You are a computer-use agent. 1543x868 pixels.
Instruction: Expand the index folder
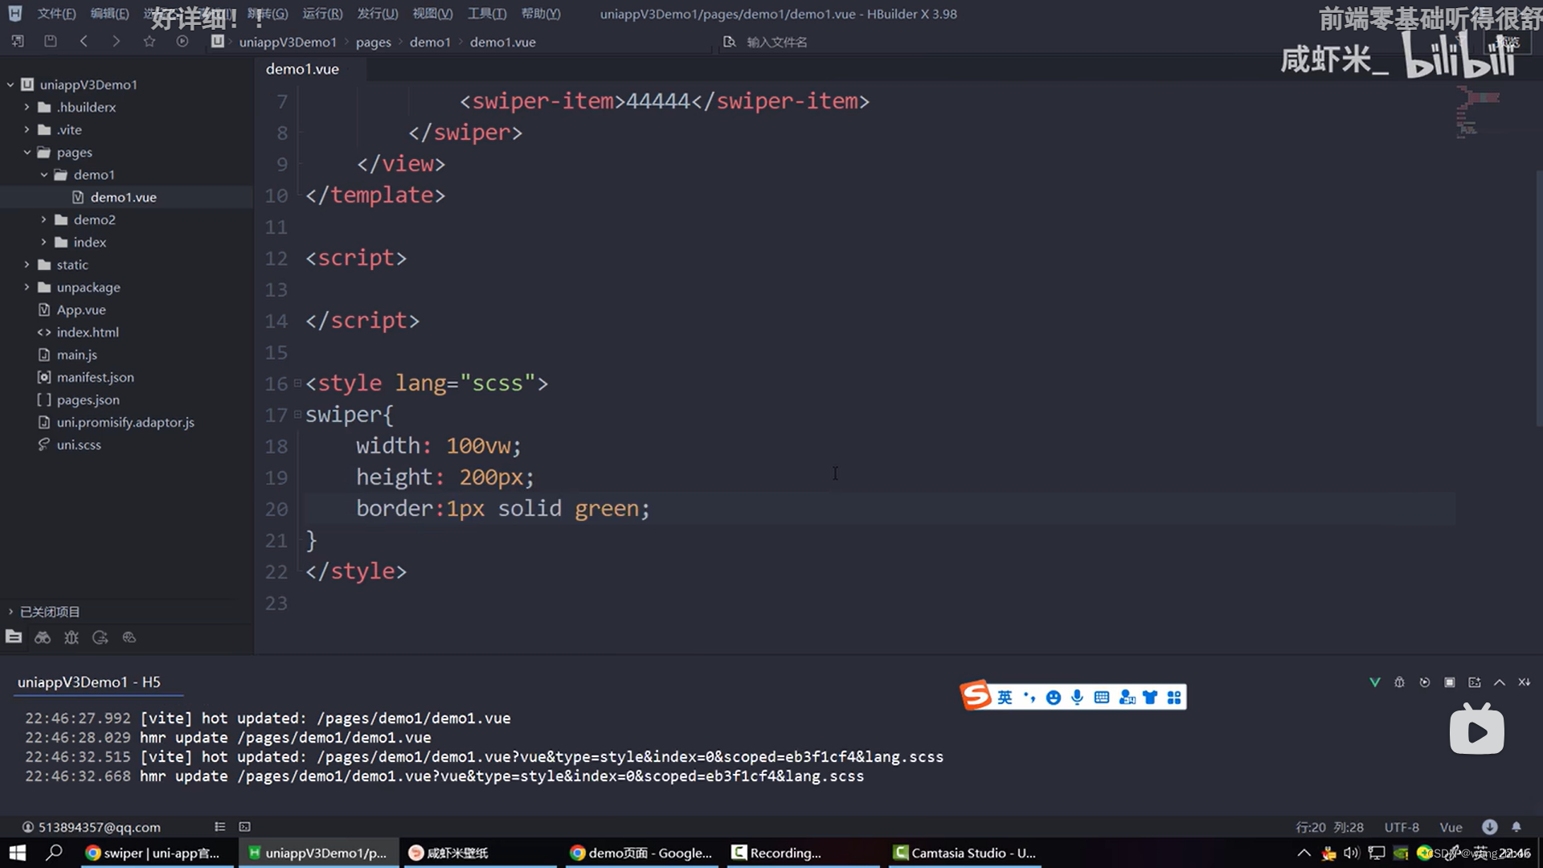[44, 242]
